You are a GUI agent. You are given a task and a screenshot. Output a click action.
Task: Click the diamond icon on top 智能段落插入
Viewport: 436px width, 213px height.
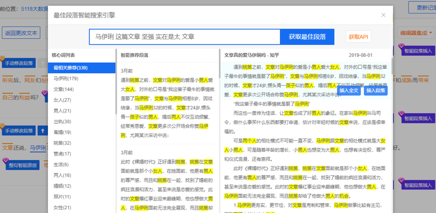pos(401,46)
